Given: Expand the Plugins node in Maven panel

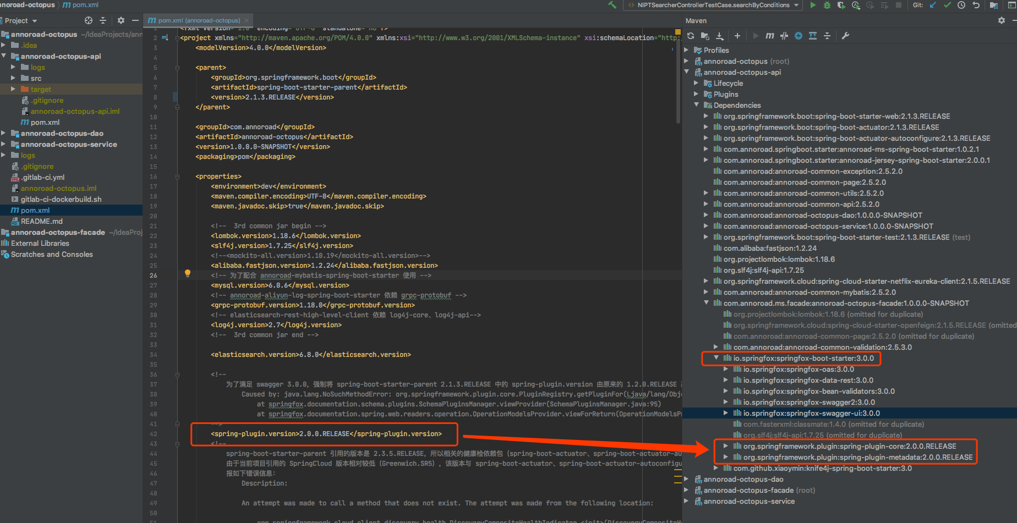Looking at the screenshot, I should [x=697, y=94].
